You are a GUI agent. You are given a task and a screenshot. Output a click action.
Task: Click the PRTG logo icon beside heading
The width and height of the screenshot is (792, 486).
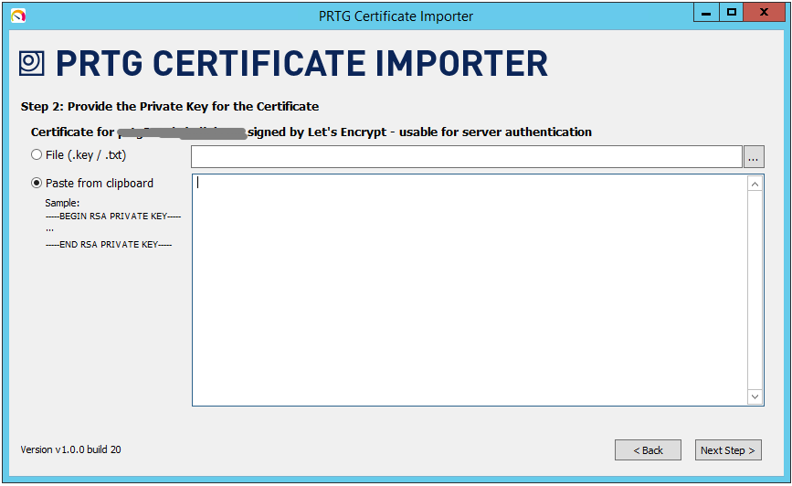(31, 63)
